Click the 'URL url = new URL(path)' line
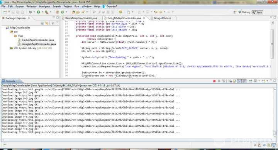 click(x=98, y=51)
